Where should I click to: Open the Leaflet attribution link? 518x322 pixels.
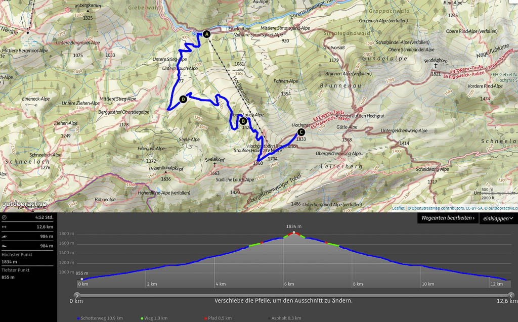click(x=399, y=208)
